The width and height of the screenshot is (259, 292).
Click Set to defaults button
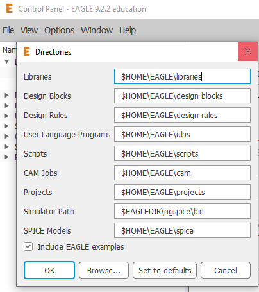tap(165, 270)
